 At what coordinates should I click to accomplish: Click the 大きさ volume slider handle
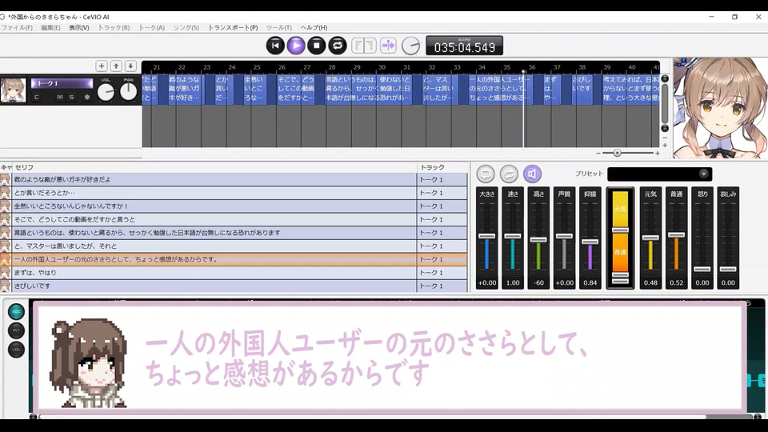point(487,236)
